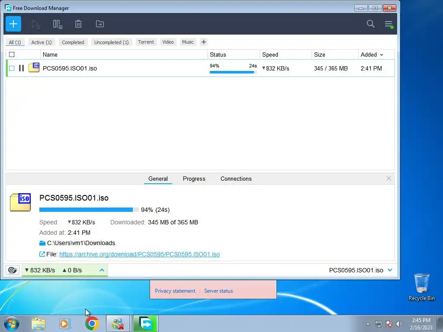Select the Uncompleted (1) filter
This screenshot has width=443, height=332.
(x=111, y=42)
